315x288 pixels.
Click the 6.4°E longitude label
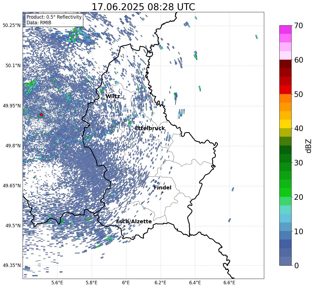[x=195, y=283]
